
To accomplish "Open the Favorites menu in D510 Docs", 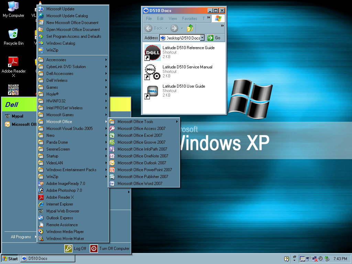I will (189, 19).
